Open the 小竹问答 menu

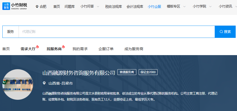pyautogui.click(x=87, y=7)
